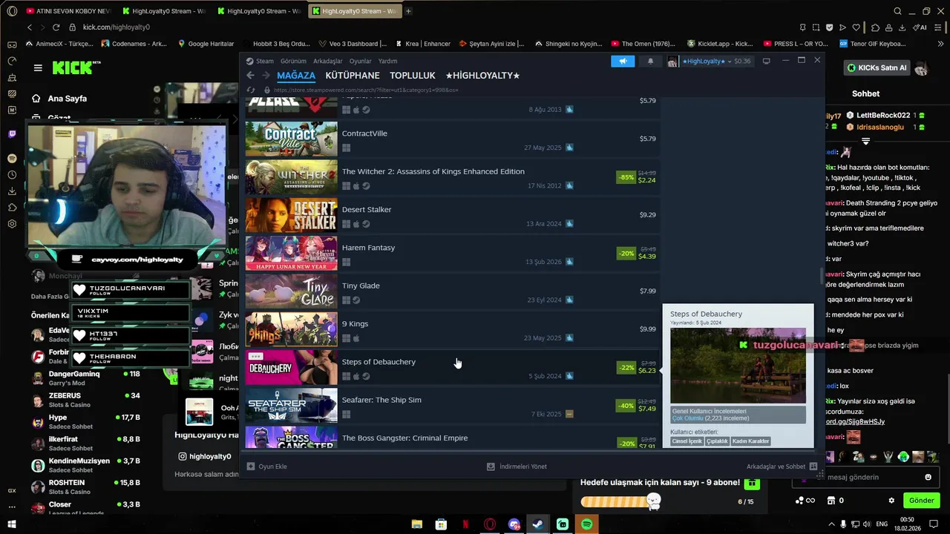The image size is (950, 534).
Task: Open the Arkadaşlar menu in Steam
Action: [x=328, y=61]
